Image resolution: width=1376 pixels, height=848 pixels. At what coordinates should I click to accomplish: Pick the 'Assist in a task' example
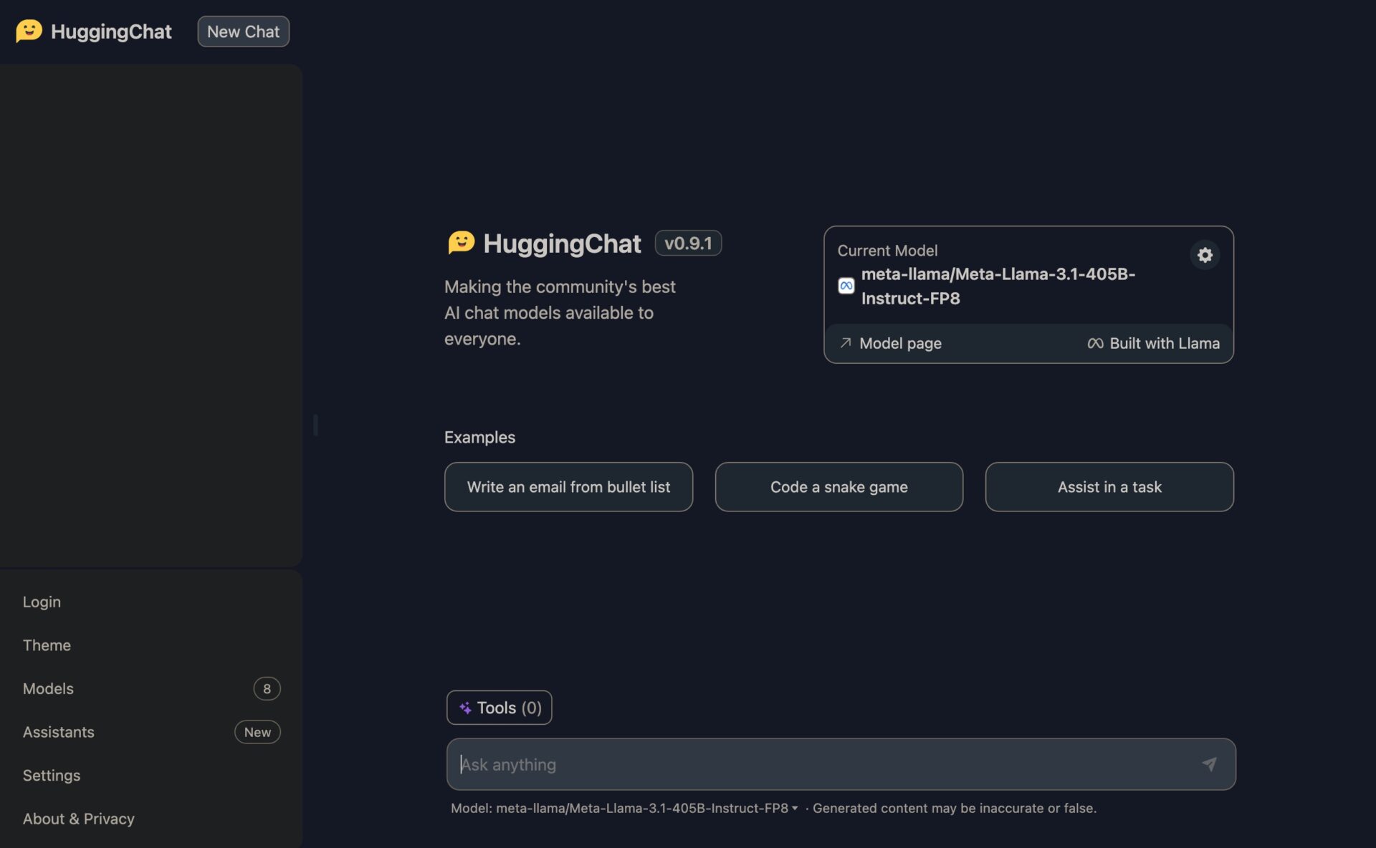1109,487
